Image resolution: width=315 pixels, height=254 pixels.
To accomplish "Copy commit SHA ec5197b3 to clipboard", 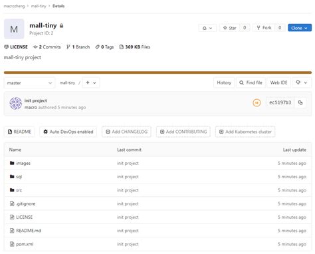I will tap(300, 102).
